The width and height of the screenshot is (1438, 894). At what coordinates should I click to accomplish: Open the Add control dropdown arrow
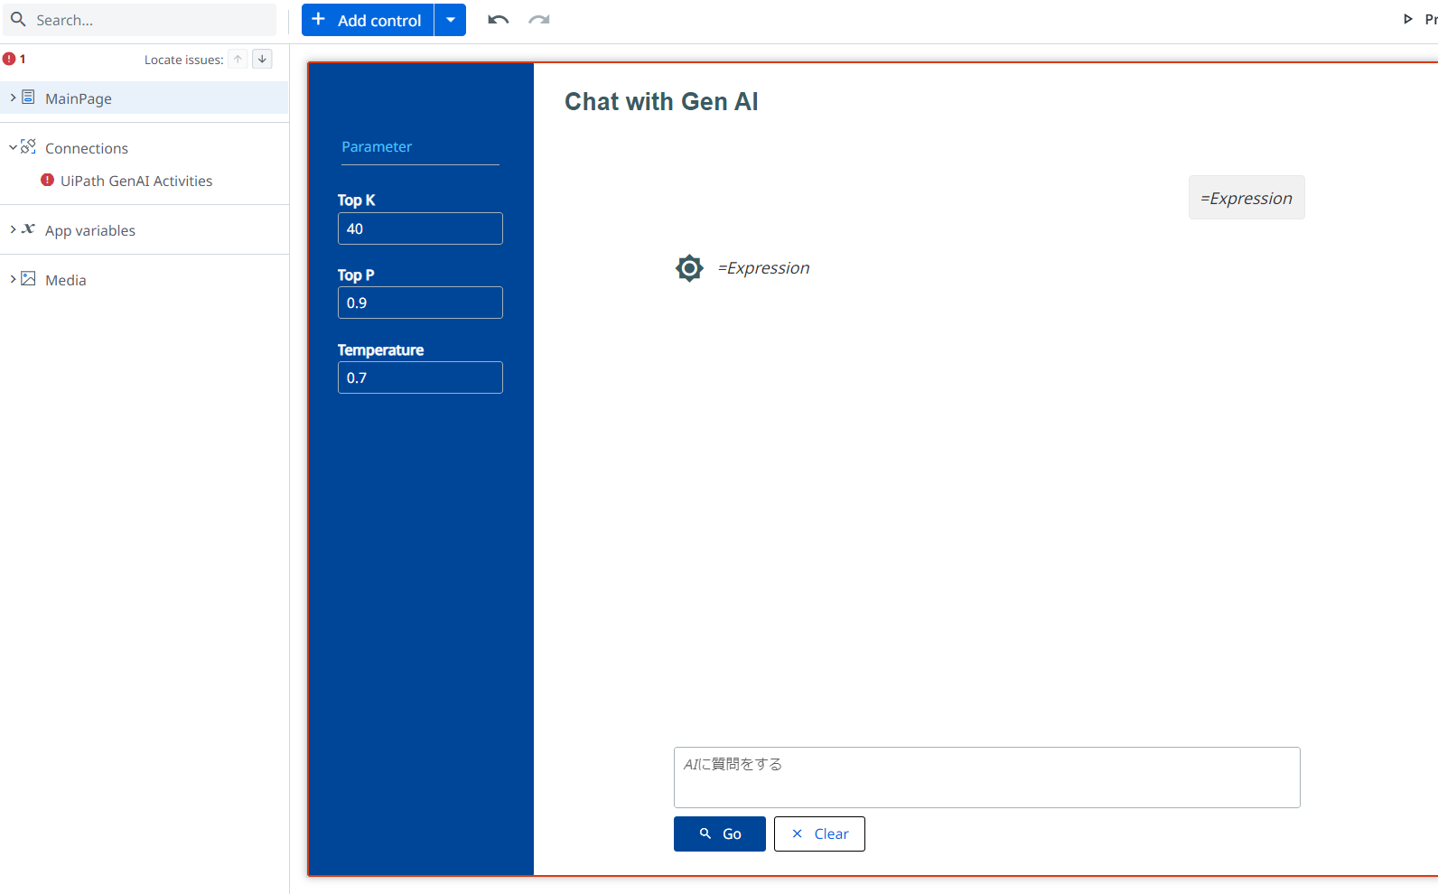pyautogui.click(x=451, y=20)
